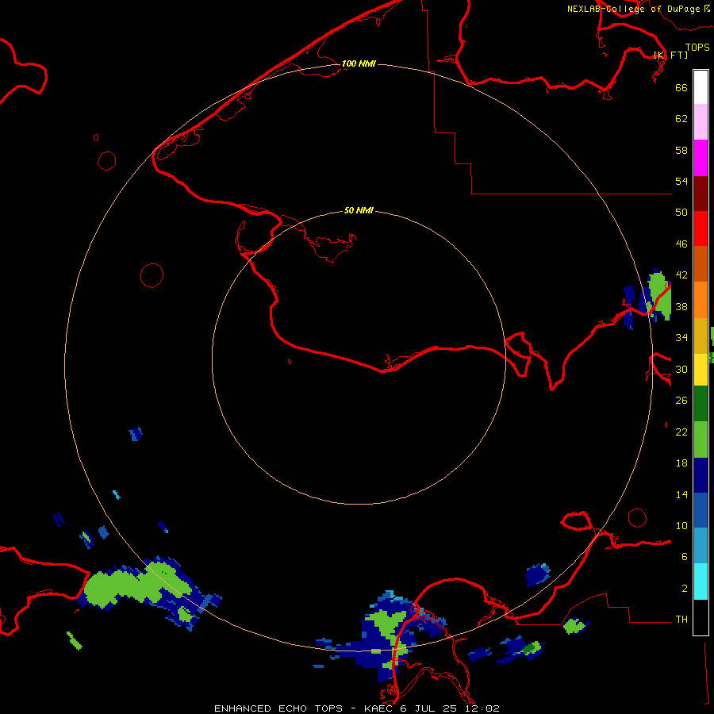Click the legend value "50"

(681, 213)
